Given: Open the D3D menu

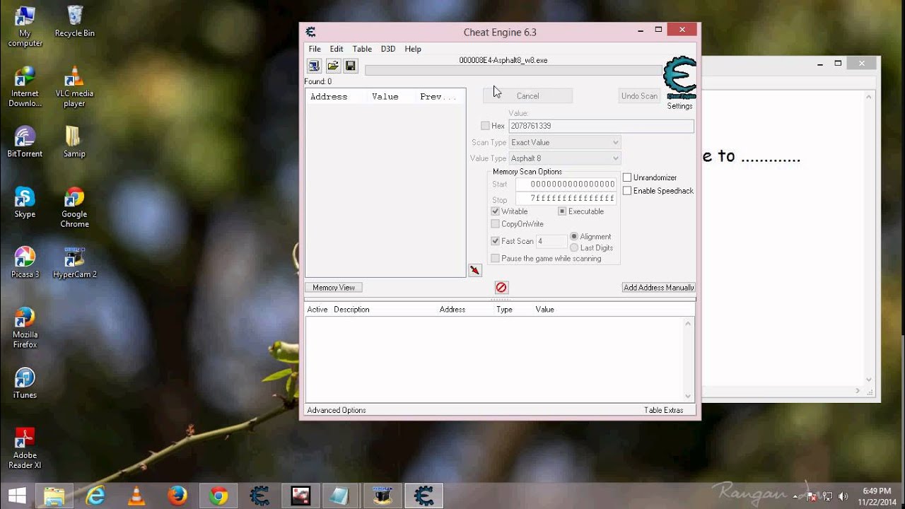Looking at the screenshot, I should coord(388,49).
